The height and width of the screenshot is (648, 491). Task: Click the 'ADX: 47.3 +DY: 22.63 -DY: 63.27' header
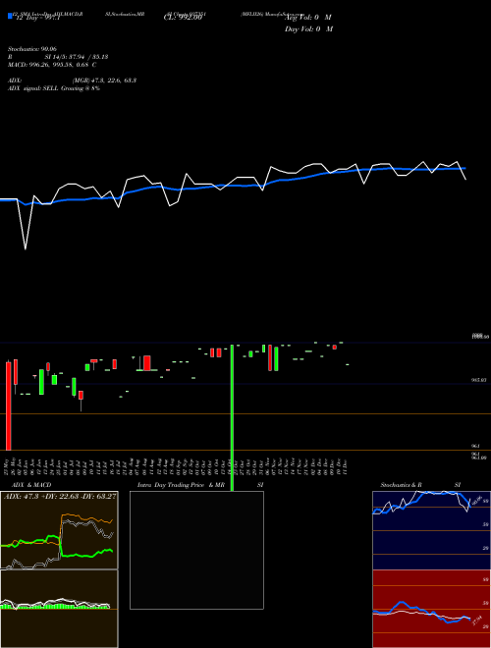60,496
